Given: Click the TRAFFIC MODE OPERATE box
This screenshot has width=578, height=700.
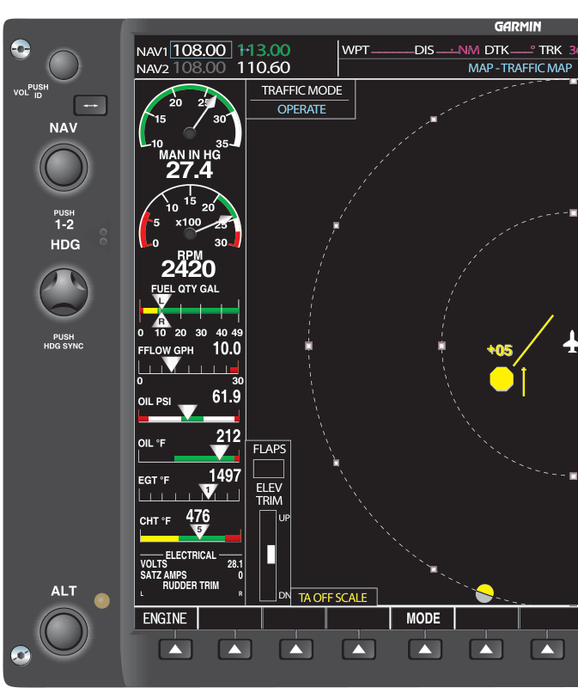Looking at the screenshot, I should point(301,100).
